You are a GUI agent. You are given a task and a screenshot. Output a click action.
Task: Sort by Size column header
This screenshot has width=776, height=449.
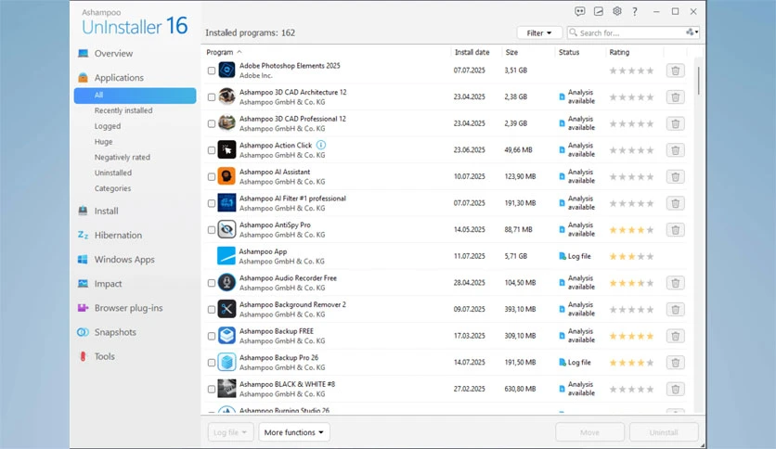(511, 52)
